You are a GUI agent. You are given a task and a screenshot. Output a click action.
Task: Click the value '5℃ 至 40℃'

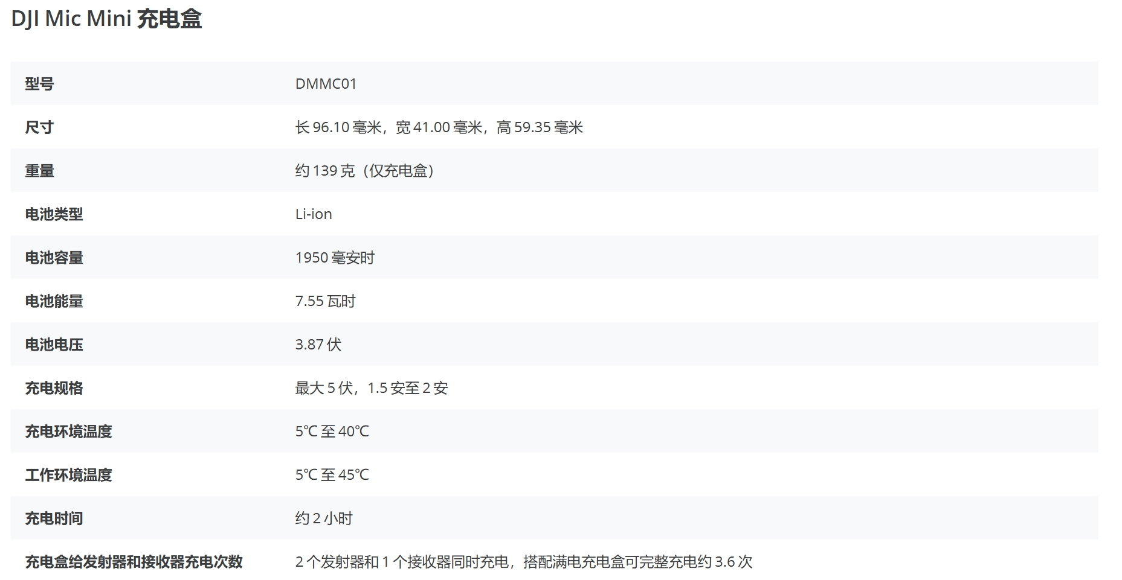tap(332, 432)
